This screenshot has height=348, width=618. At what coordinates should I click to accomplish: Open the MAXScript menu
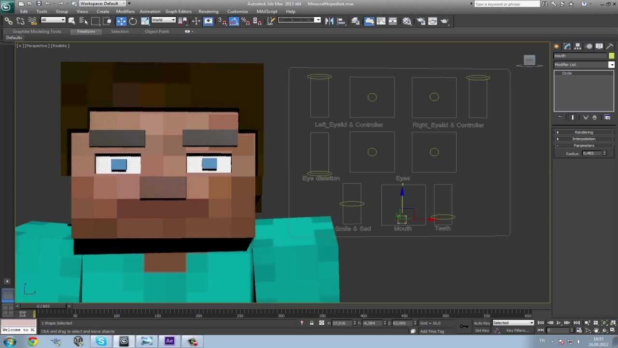coord(267,11)
